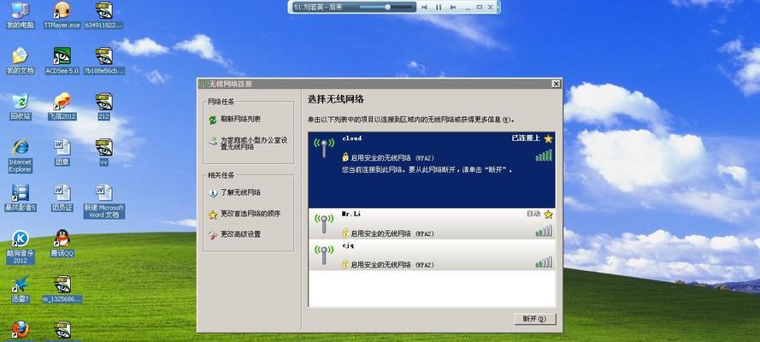
Task: Select the Mr.Li wireless network
Action: click(432, 224)
